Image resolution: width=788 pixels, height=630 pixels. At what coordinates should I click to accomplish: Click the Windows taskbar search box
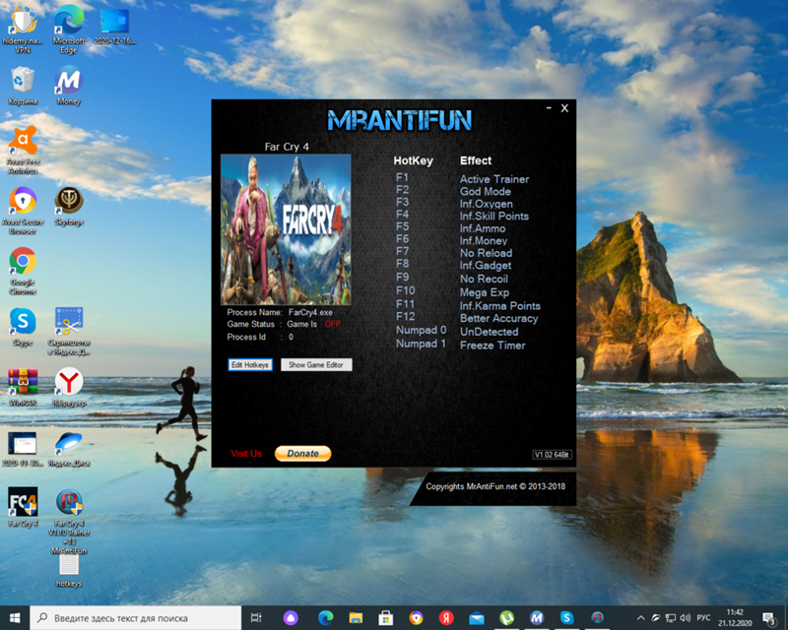point(135,618)
